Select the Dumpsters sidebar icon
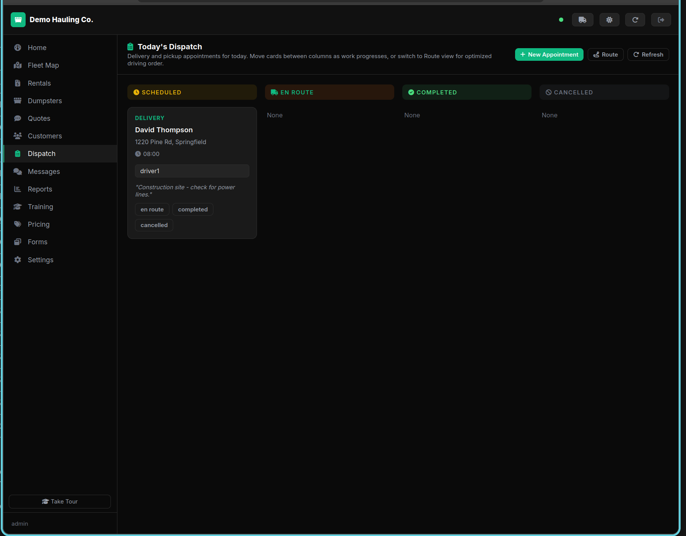 click(18, 101)
